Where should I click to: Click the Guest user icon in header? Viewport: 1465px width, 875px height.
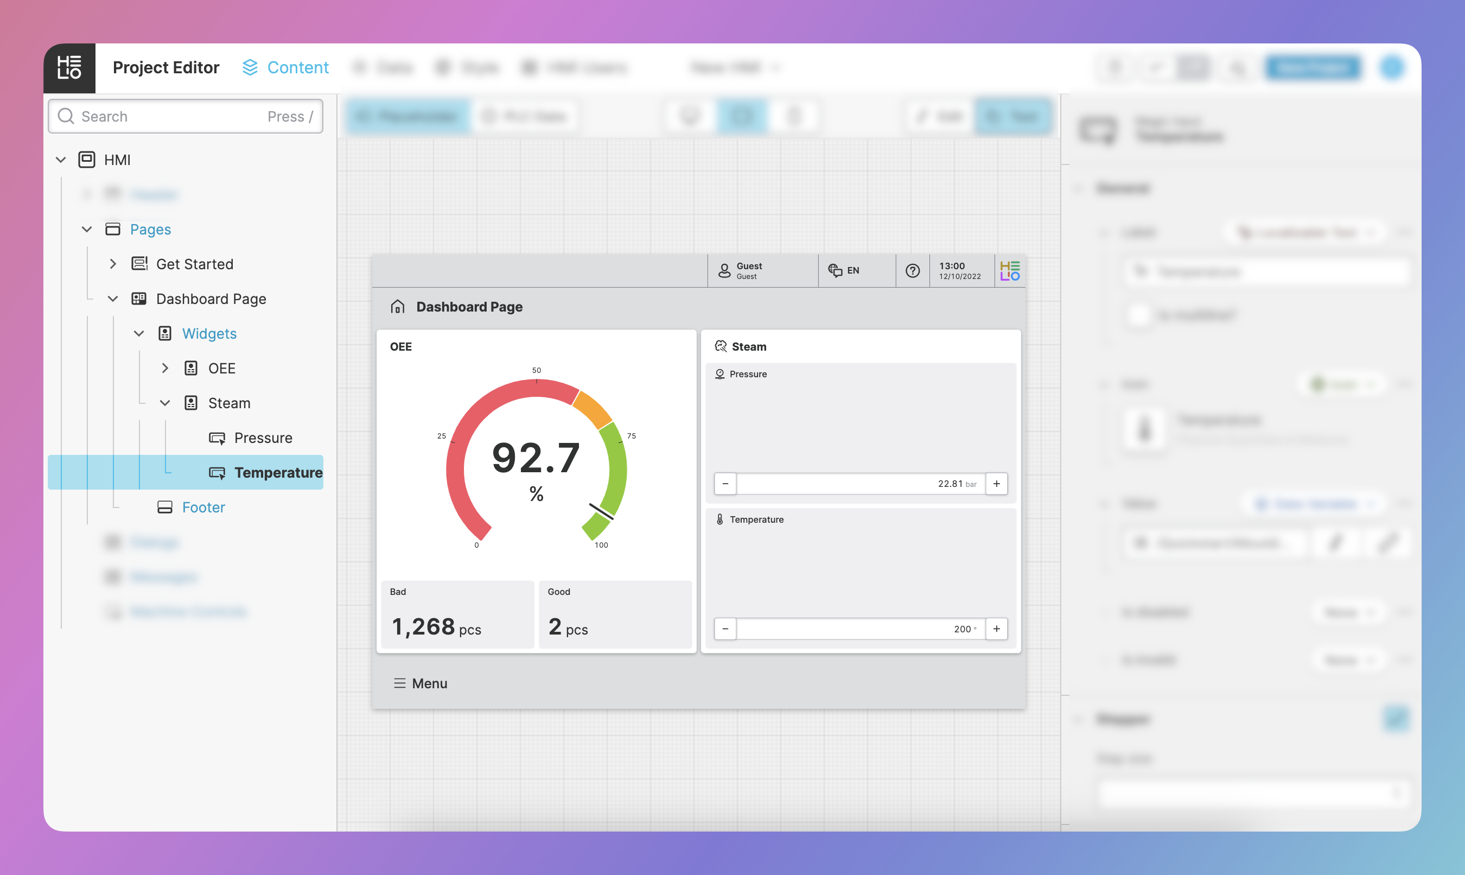coord(724,271)
